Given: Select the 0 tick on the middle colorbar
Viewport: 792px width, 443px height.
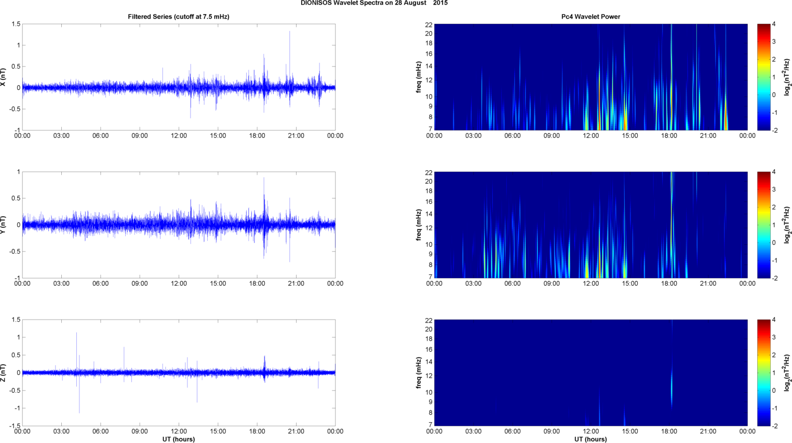Looking at the screenshot, I should tap(774, 243).
